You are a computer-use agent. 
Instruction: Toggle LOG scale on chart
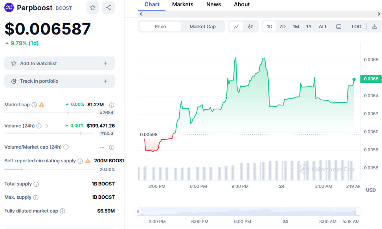point(356,27)
